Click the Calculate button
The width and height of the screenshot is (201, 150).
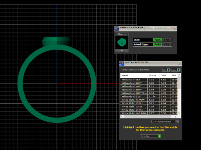[150, 136]
